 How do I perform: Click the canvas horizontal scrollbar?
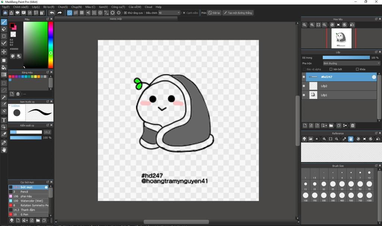coord(176,222)
